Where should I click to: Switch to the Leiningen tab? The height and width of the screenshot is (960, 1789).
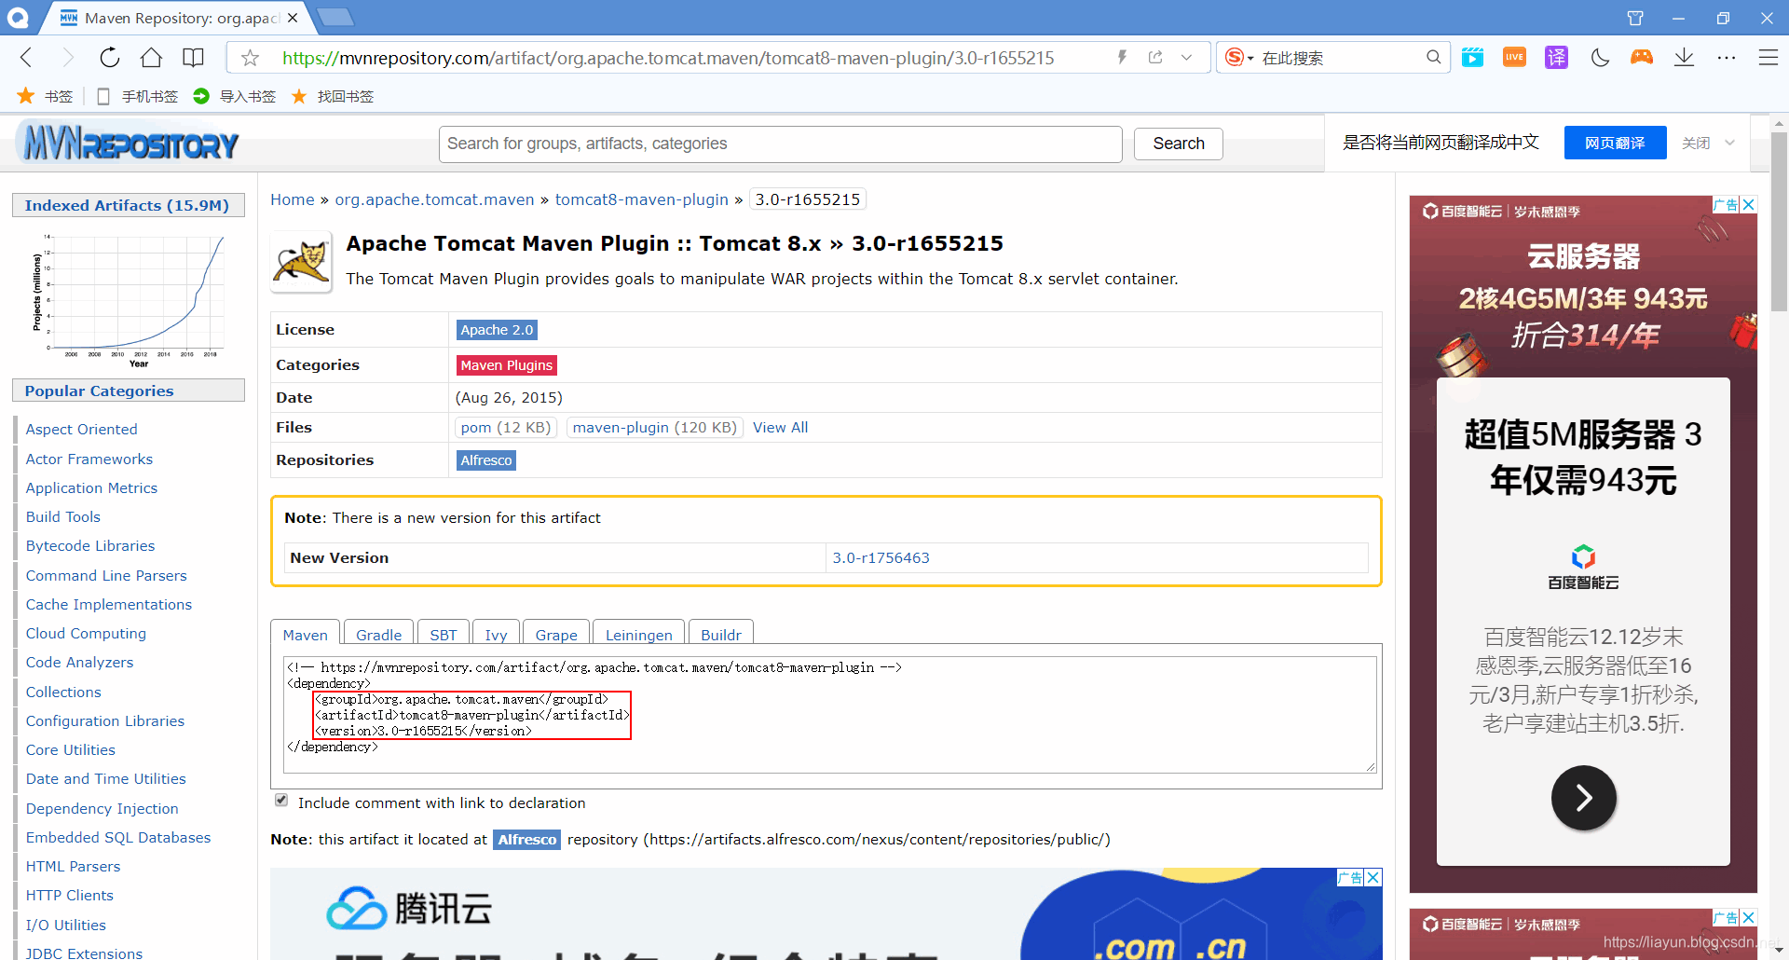click(639, 634)
